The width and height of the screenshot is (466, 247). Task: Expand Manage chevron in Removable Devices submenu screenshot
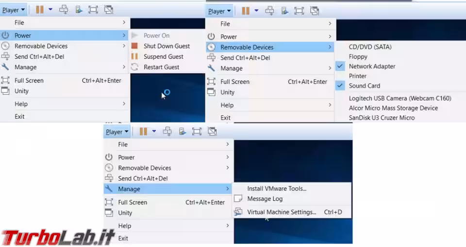point(330,68)
